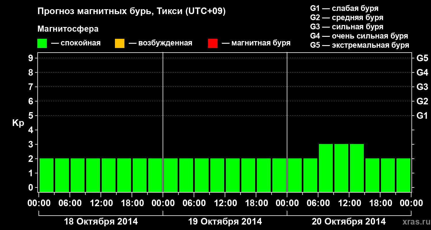This screenshot has width=431, height=230.
Task: Click the 'G3 — сильная буря' legend line
Action: (347, 26)
